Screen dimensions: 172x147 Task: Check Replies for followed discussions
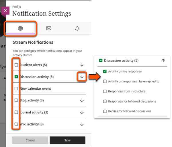(x=105, y=111)
